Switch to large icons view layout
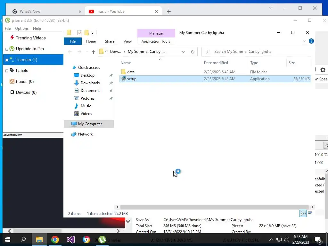This screenshot has height=246, width=328. [x=310, y=213]
